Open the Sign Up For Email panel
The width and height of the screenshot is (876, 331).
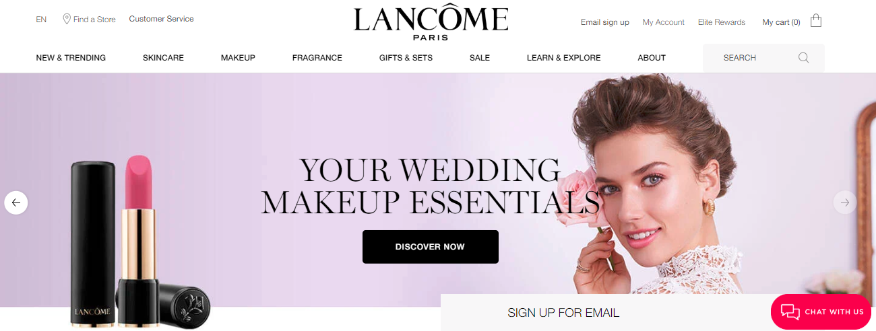pyautogui.click(x=563, y=313)
